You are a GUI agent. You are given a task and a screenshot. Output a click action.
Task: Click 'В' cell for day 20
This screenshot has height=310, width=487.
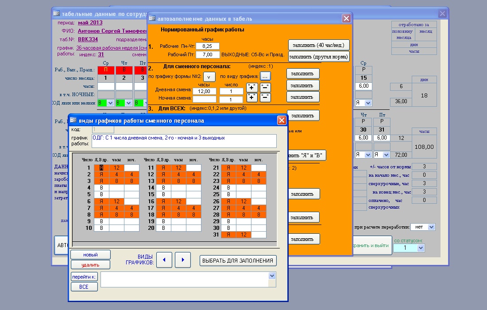[163, 228]
